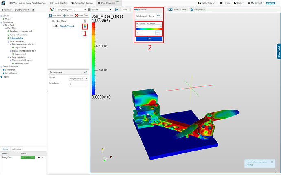Image resolution: width=281 pixels, height=175 pixels.
Task: Apply properties with the green checkmark
Action: 85,72
